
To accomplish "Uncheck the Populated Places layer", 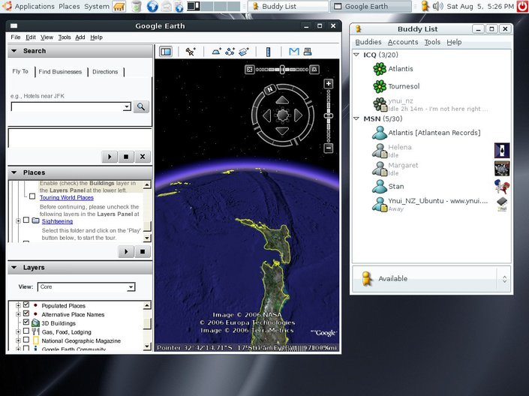I will [x=26, y=304].
